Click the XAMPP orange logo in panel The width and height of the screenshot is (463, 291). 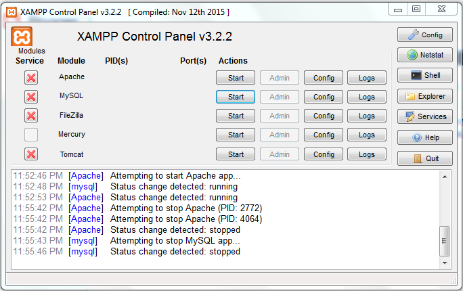pyautogui.click(x=22, y=37)
